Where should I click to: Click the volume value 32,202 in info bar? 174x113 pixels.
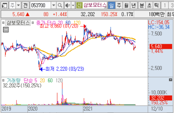coord(88,14)
